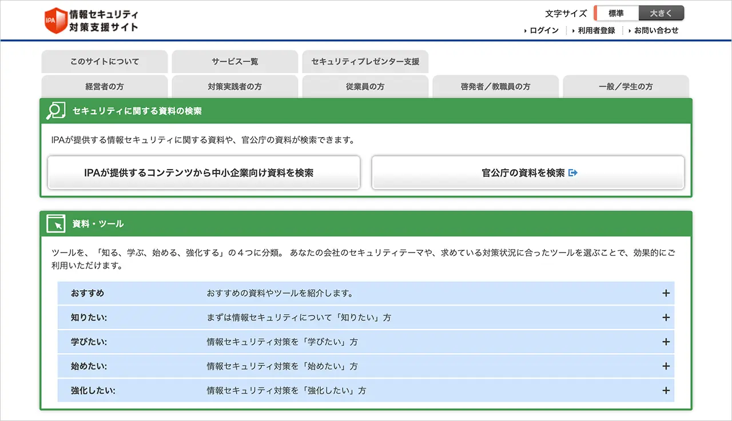Click the 資料・ツール heading text
732x421 pixels.
[x=98, y=224]
